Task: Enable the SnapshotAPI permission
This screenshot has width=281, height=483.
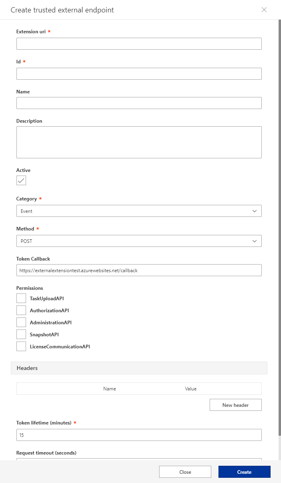Action: (x=21, y=334)
